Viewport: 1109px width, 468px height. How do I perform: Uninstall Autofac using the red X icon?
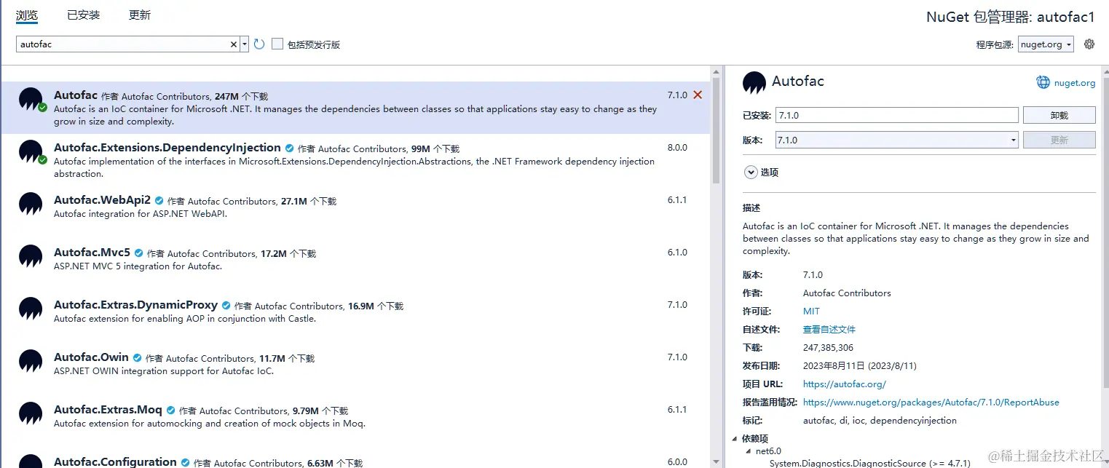(x=698, y=95)
